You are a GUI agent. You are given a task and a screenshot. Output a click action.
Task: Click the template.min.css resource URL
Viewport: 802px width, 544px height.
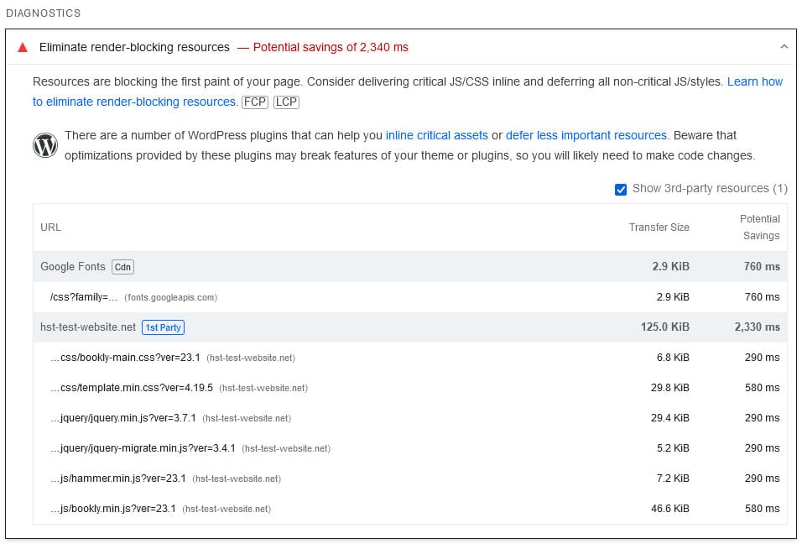132,388
